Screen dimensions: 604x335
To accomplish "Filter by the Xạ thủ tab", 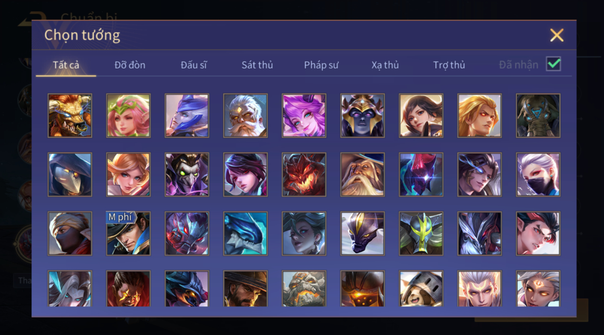I will [385, 65].
